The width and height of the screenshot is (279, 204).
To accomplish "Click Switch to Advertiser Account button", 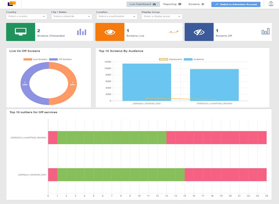I will 236,4.
